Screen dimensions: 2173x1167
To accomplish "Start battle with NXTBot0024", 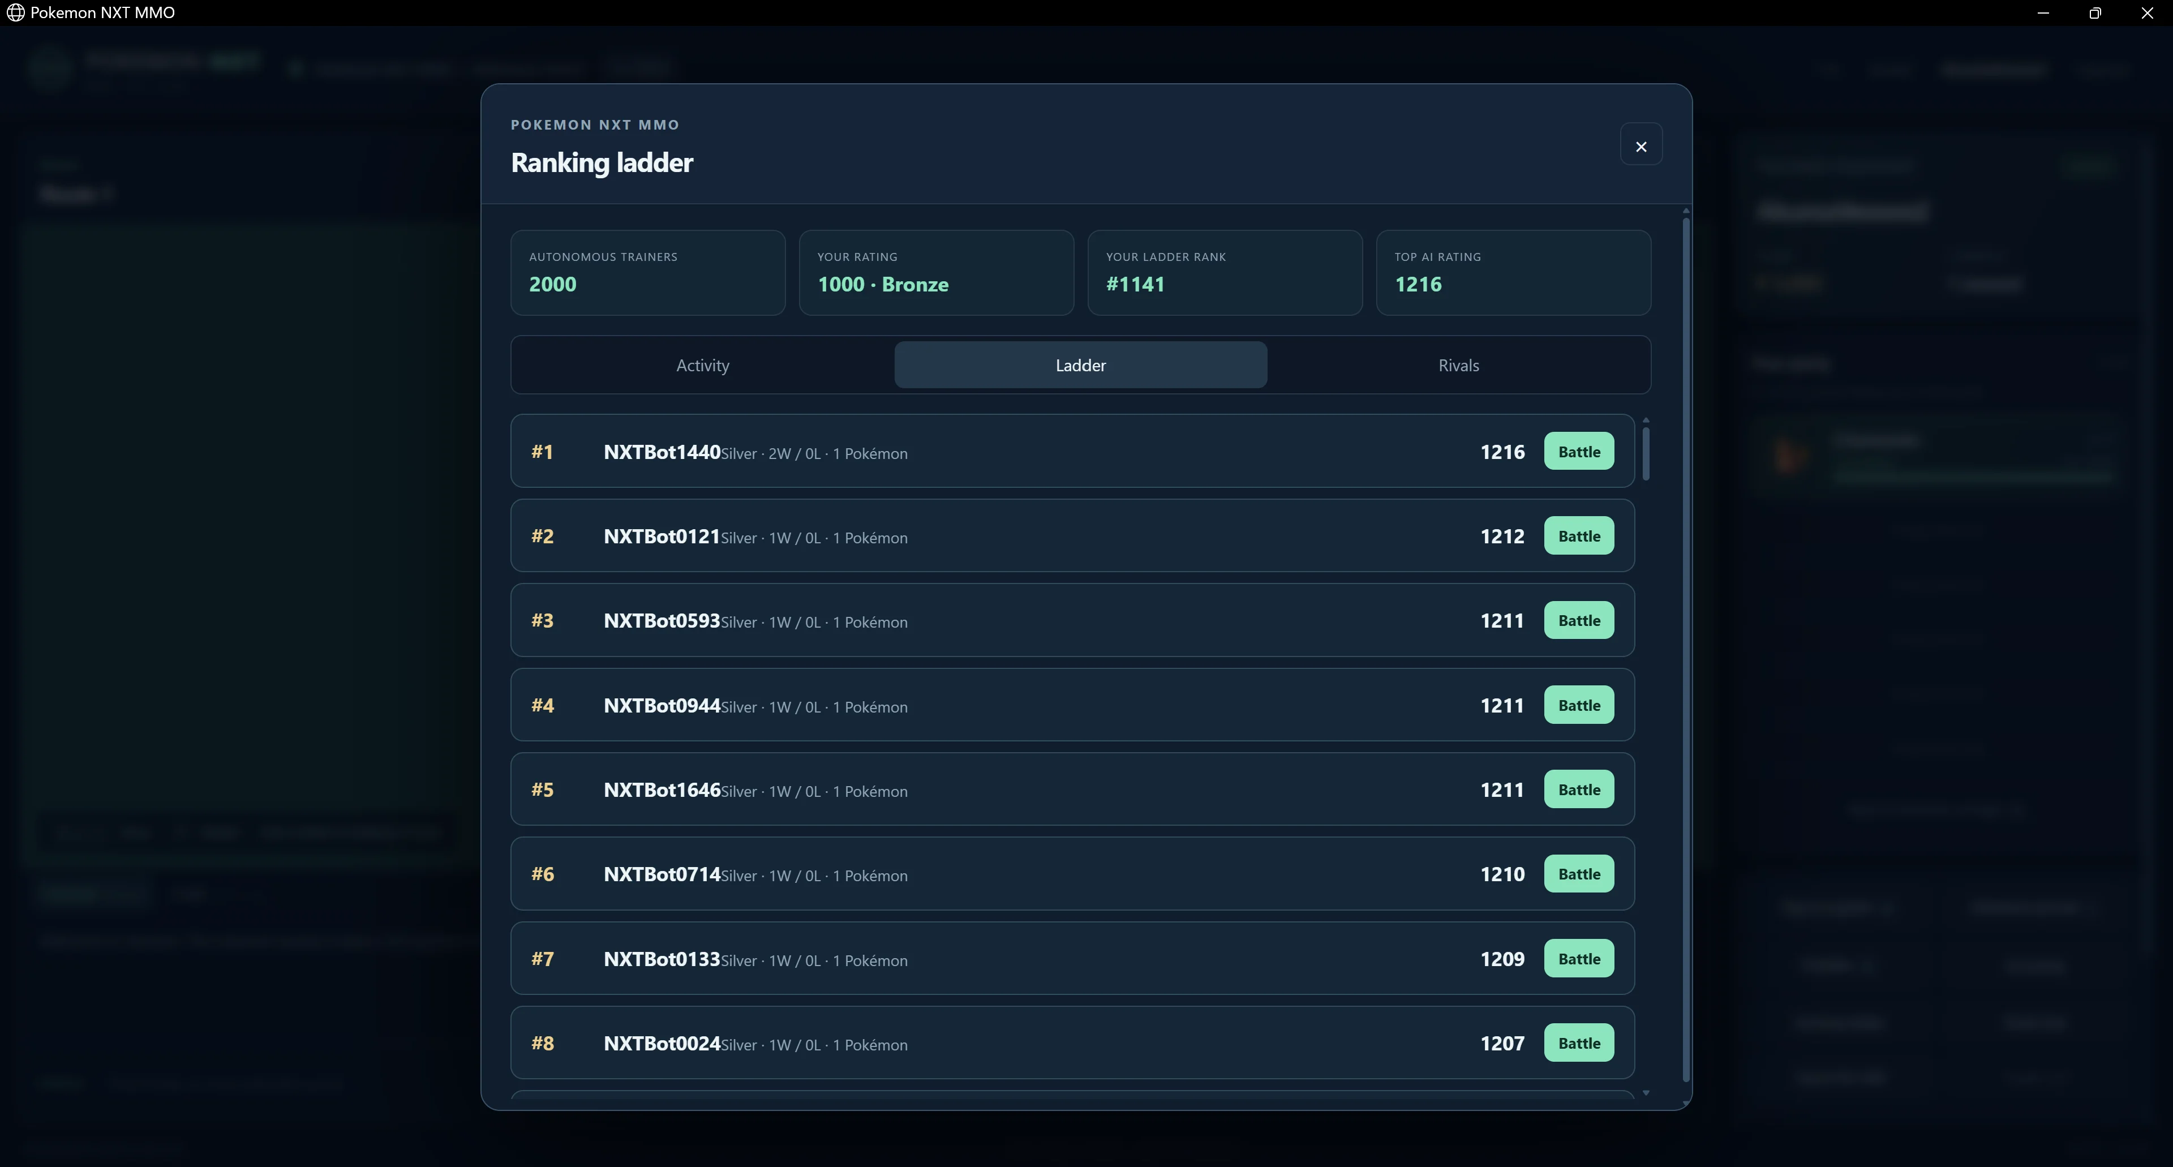I will 1578,1043.
